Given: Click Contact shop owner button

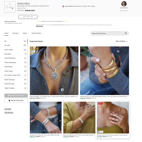Looking at the screenshot, I should click(16, 101).
